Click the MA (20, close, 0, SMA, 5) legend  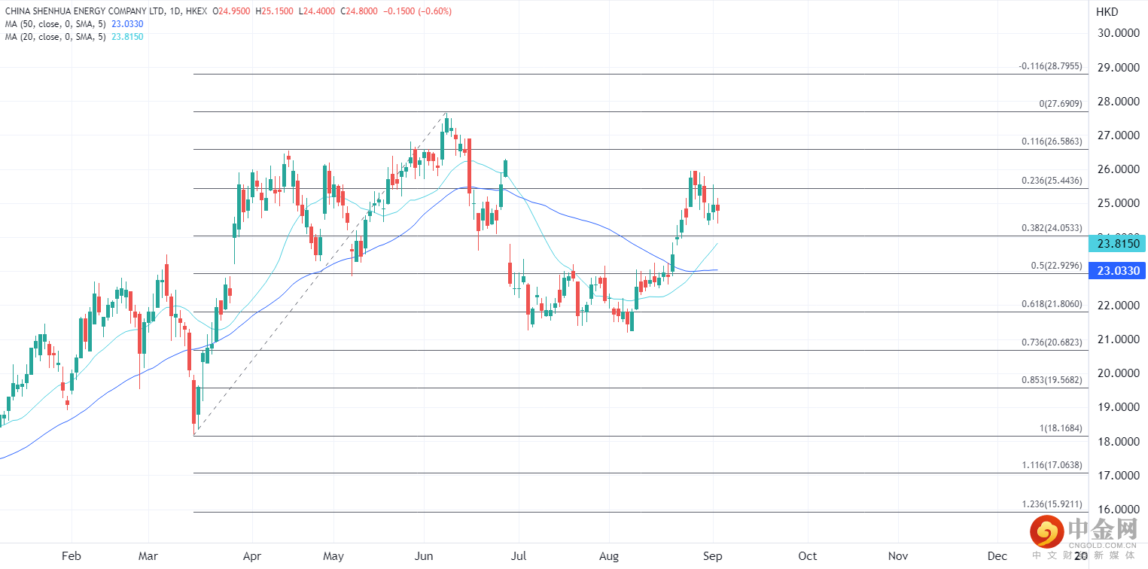56,36
